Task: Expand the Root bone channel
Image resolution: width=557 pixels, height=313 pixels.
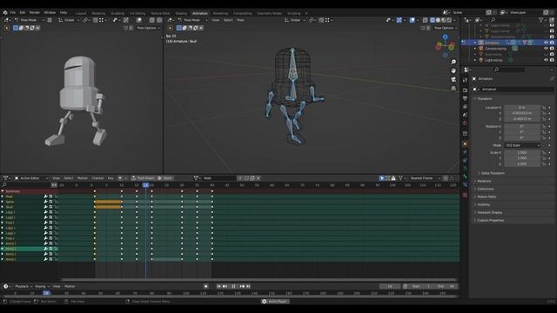Action: tap(3, 196)
